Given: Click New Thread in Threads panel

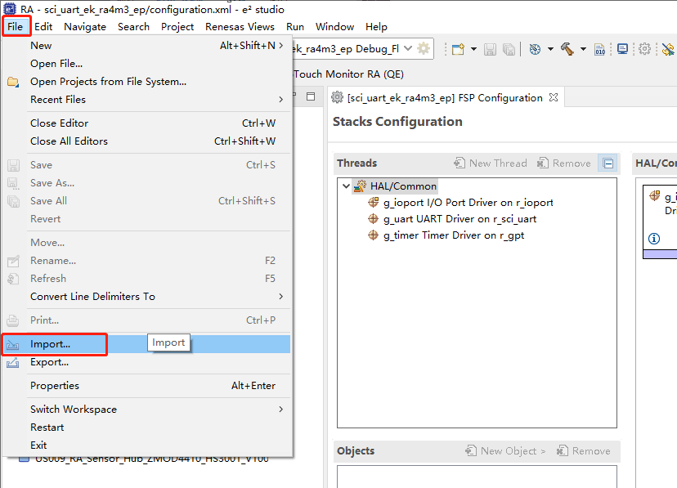Looking at the screenshot, I should (491, 163).
